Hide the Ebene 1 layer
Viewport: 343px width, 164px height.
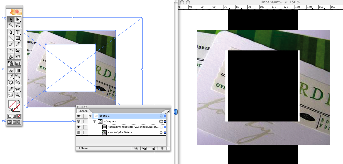point(79,116)
